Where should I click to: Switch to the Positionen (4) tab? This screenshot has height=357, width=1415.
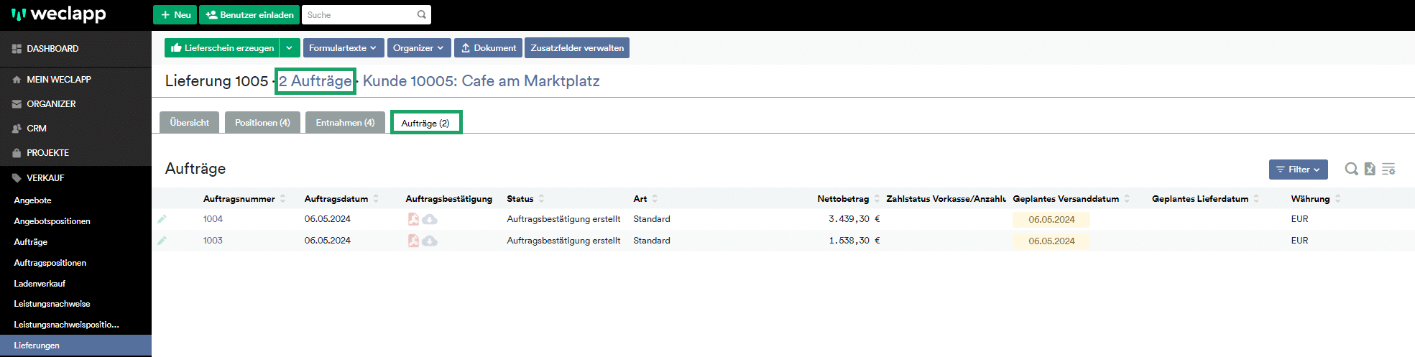[262, 123]
